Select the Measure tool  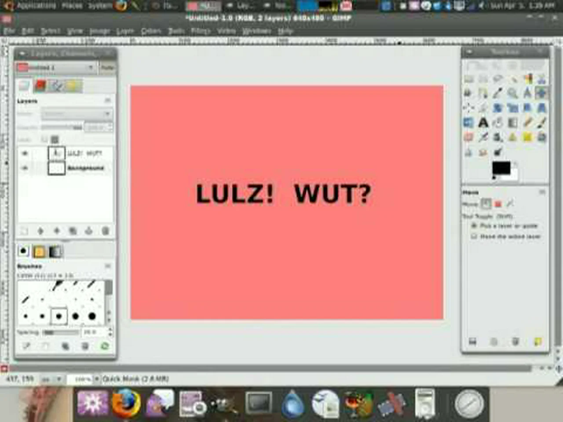[x=527, y=93]
